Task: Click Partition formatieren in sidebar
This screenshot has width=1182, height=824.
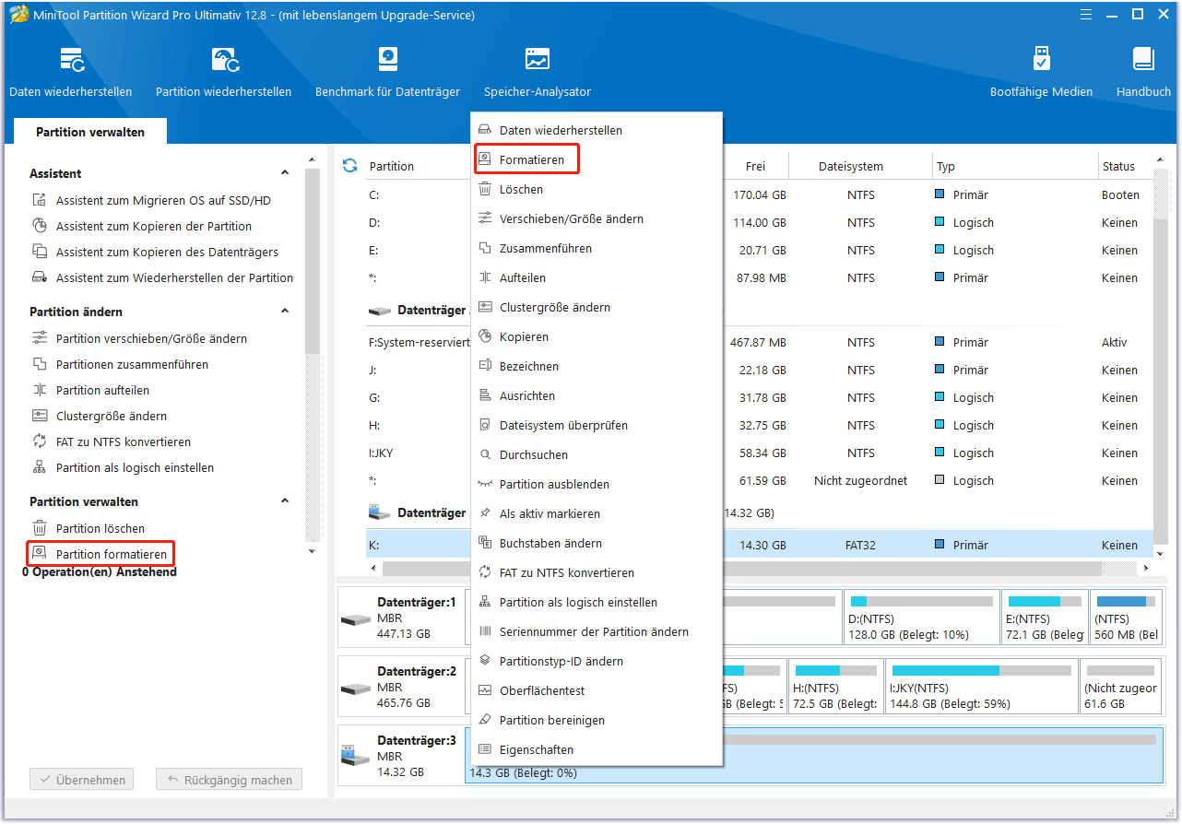Action: point(112,554)
